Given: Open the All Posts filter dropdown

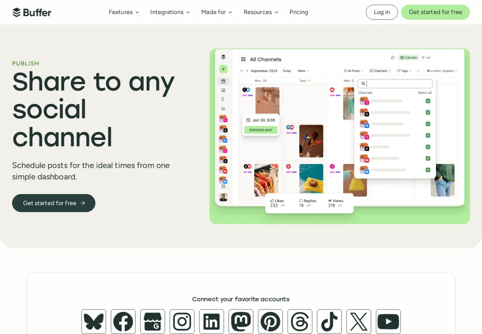Looking at the screenshot, I should (x=353, y=71).
